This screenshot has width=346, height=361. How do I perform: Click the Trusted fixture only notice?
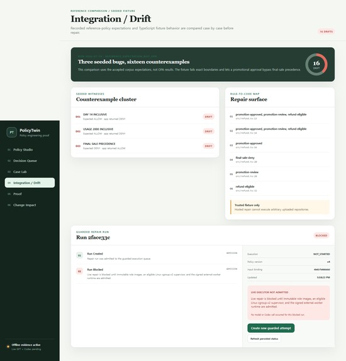pos(280,207)
